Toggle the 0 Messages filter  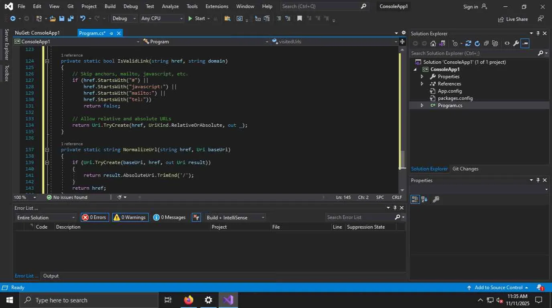pyautogui.click(x=169, y=217)
